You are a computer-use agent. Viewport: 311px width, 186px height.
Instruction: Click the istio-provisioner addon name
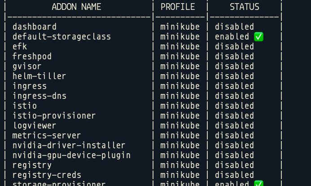click(x=54, y=116)
